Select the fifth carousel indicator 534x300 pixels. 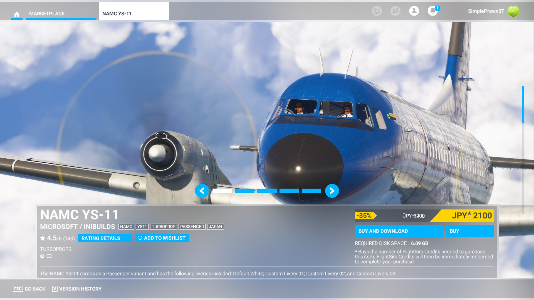311,191
